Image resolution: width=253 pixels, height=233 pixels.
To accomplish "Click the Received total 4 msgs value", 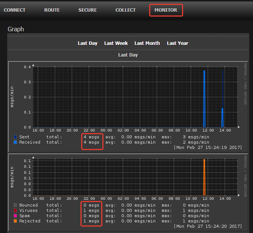I will click(x=91, y=142).
